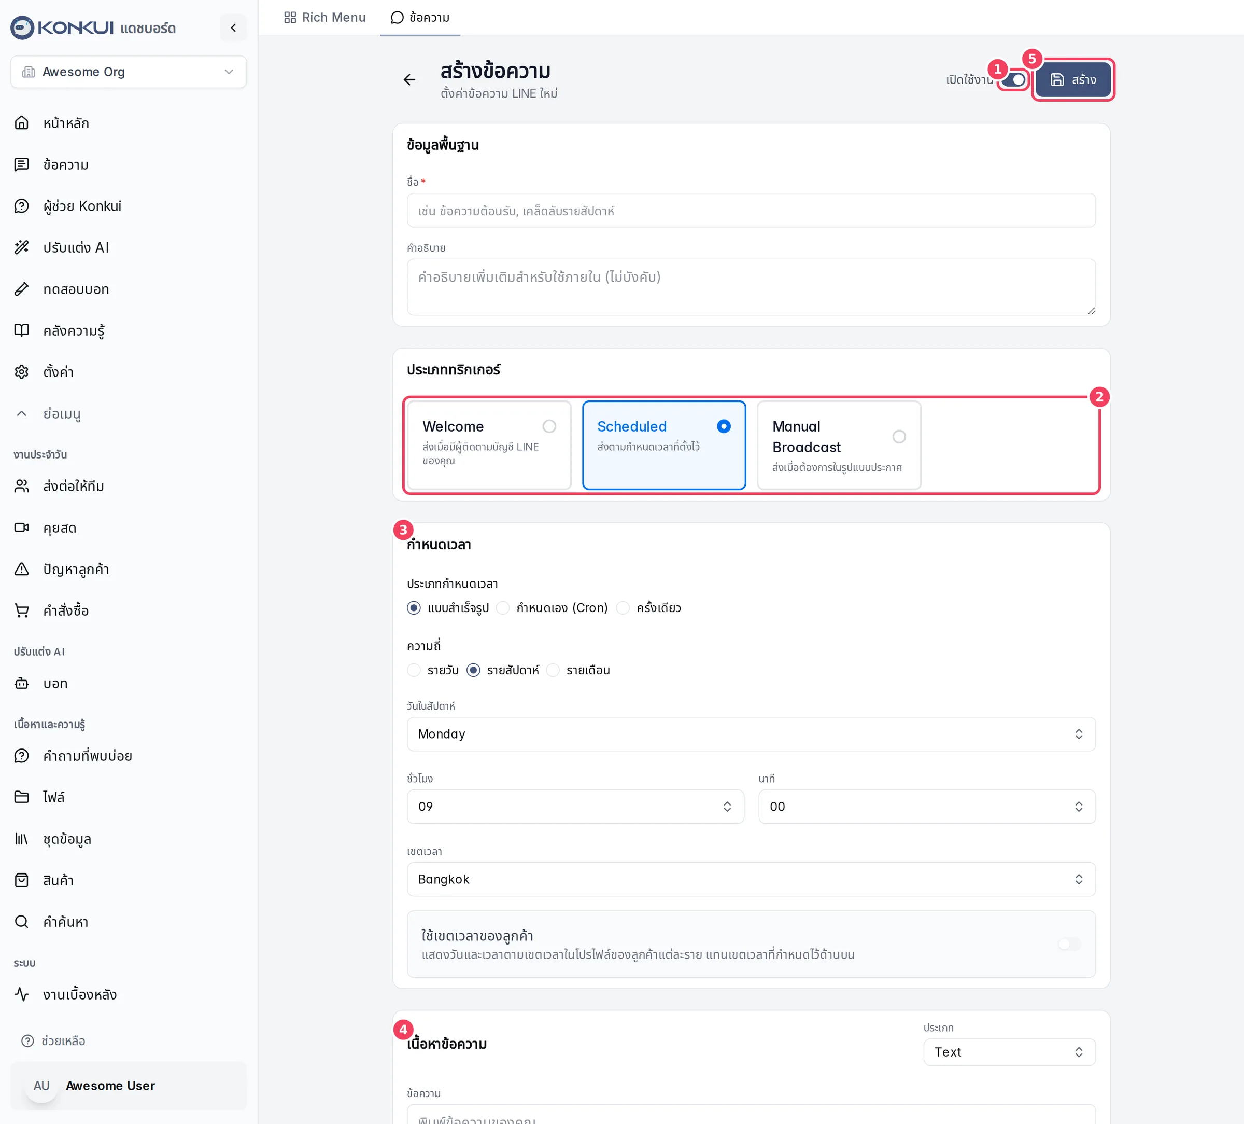Open งานเบื้องหลัง activity item
Viewport: 1244px width, 1124px height.
coord(129,994)
